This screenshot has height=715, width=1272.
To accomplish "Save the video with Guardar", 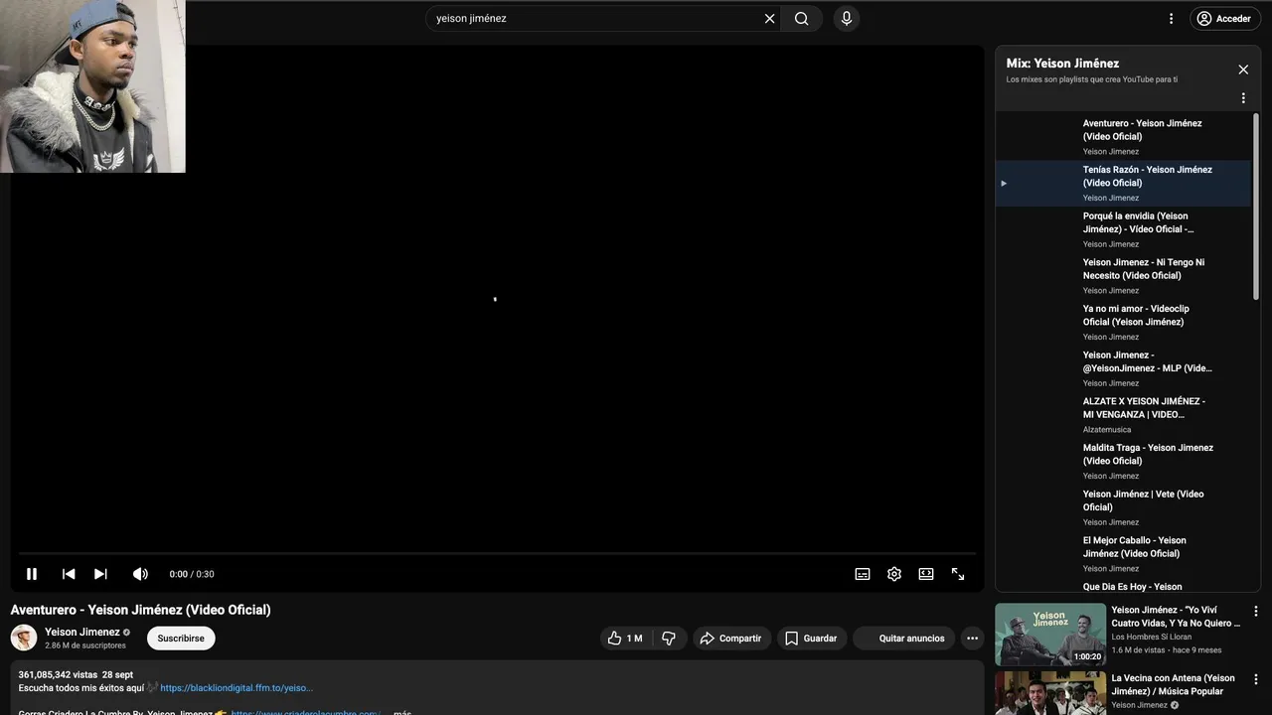I will (811, 639).
